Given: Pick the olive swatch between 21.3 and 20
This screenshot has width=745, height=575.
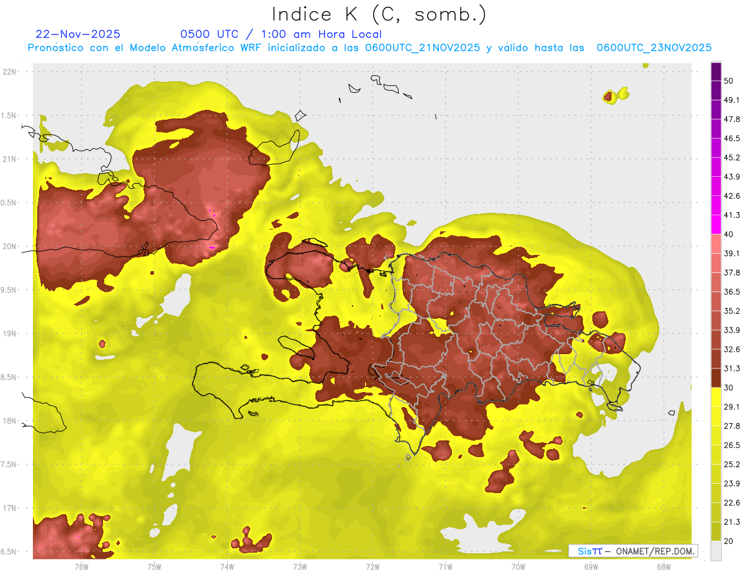Looking at the screenshot, I should coord(716,532).
